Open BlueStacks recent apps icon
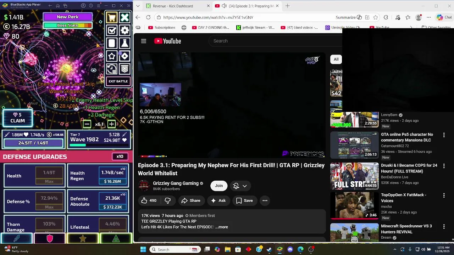This screenshot has width=454, height=255. point(65,6)
